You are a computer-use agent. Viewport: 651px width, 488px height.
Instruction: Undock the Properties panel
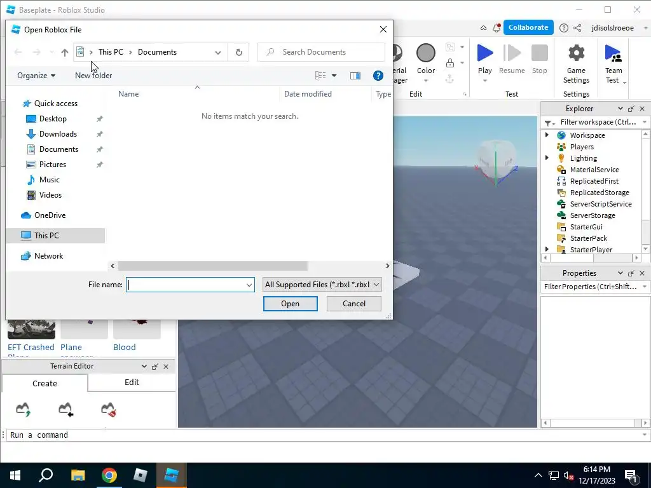[x=631, y=273]
